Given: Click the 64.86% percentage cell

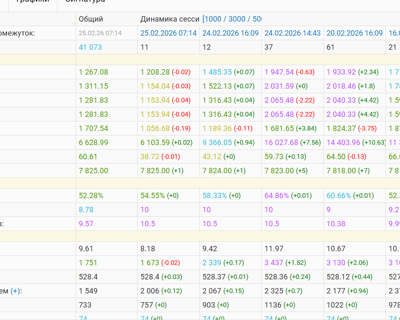Looking at the screenshot, I should click(276, 196).
